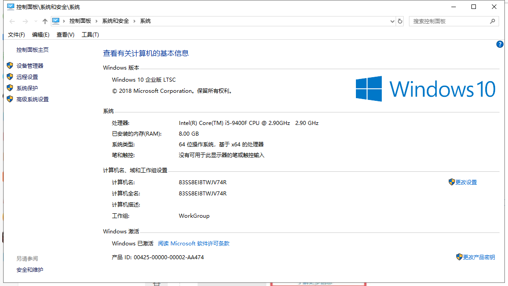Click the back navigation arrow
The height and width of the screenshot is (286, 508).
(x=12, y=21)
